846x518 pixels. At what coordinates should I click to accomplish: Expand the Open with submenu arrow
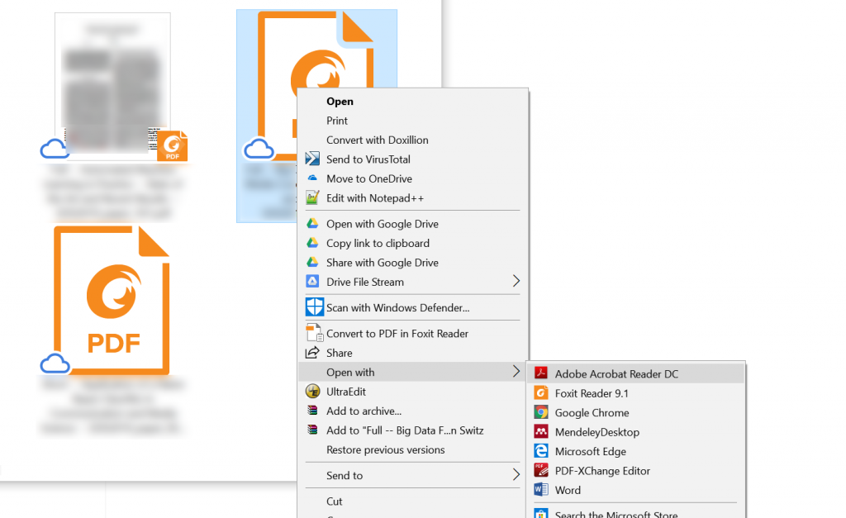[516, 372]
